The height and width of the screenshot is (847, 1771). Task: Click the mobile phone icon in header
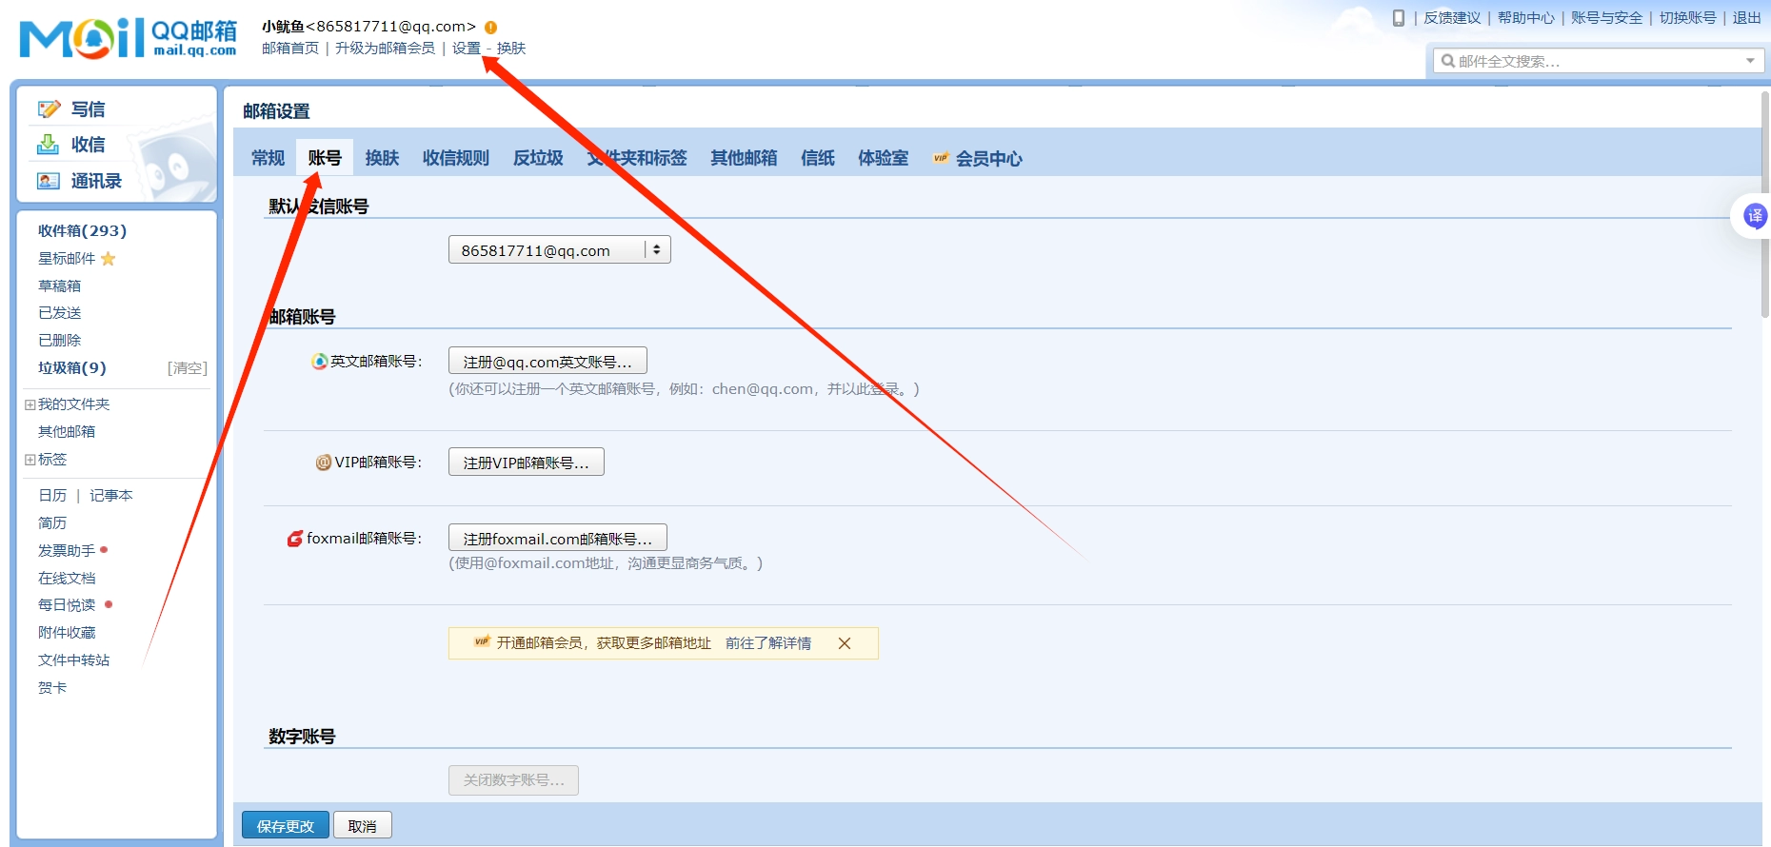[1399, 17]
